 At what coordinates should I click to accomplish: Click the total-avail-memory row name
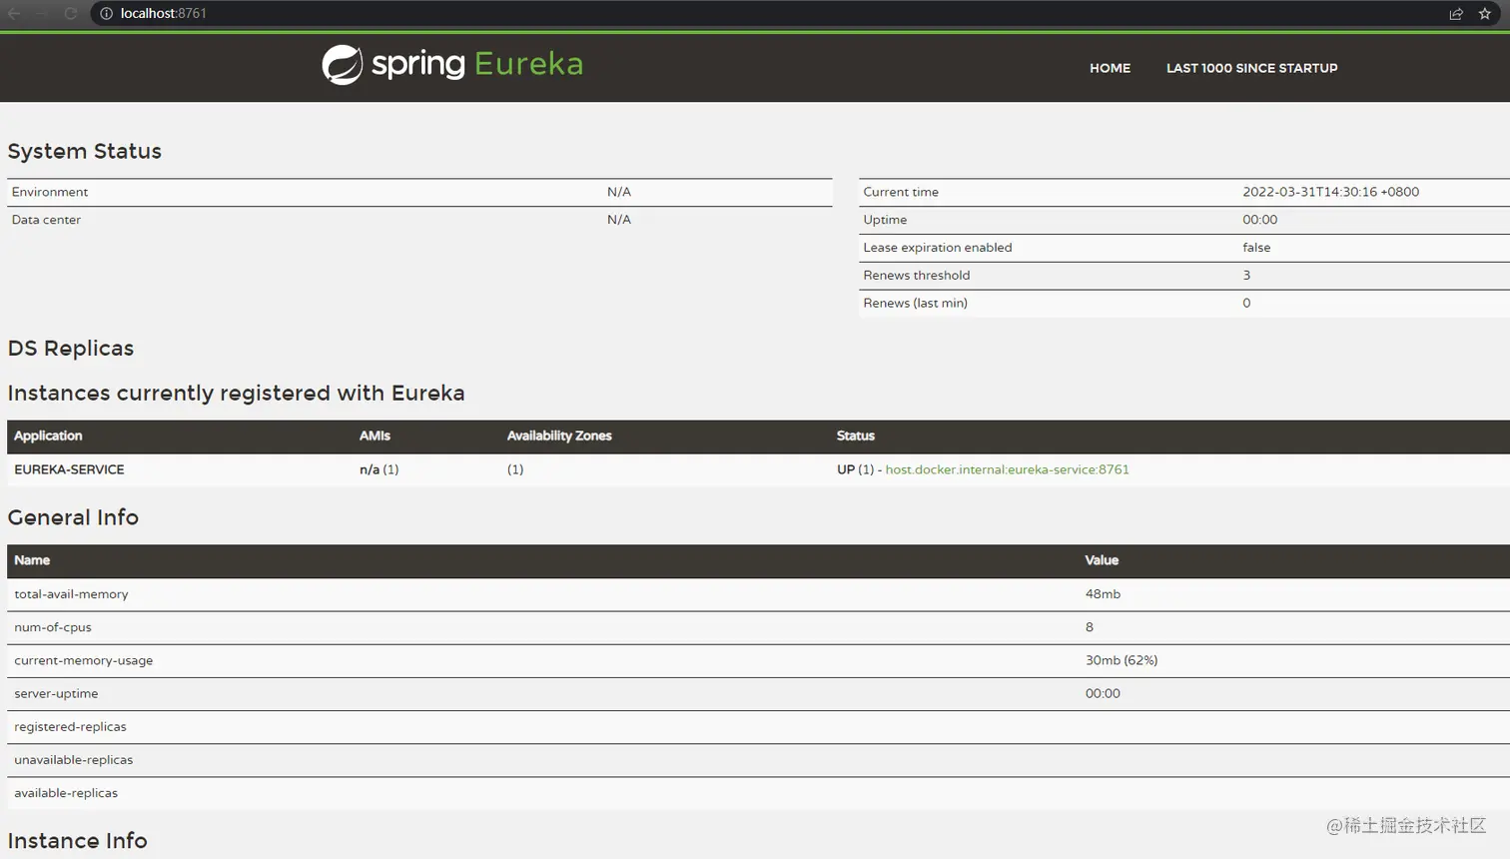pyautogui.click(x=71, y=594)
